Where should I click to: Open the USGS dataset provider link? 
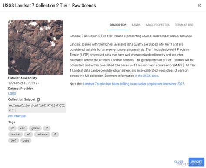click(12, 93)
